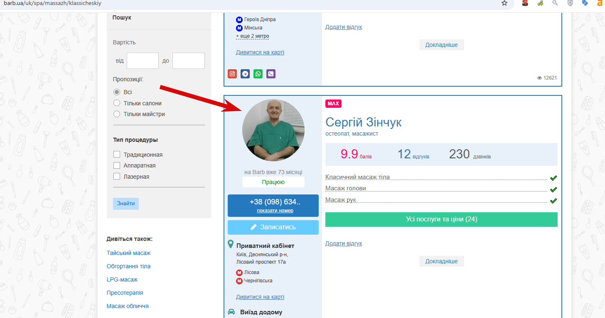
Task: Click the Лісовий проспект 17а address text
Action: click(261, 262)
